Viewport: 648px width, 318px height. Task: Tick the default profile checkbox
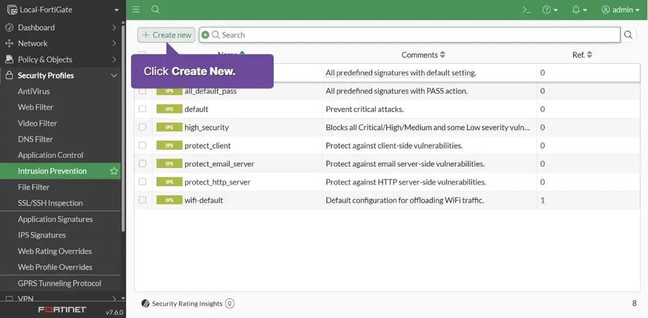pyautogui.click(x=143, y=109)
